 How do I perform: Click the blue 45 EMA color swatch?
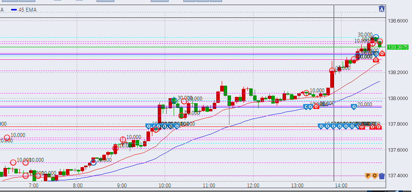tap(14, 10)
